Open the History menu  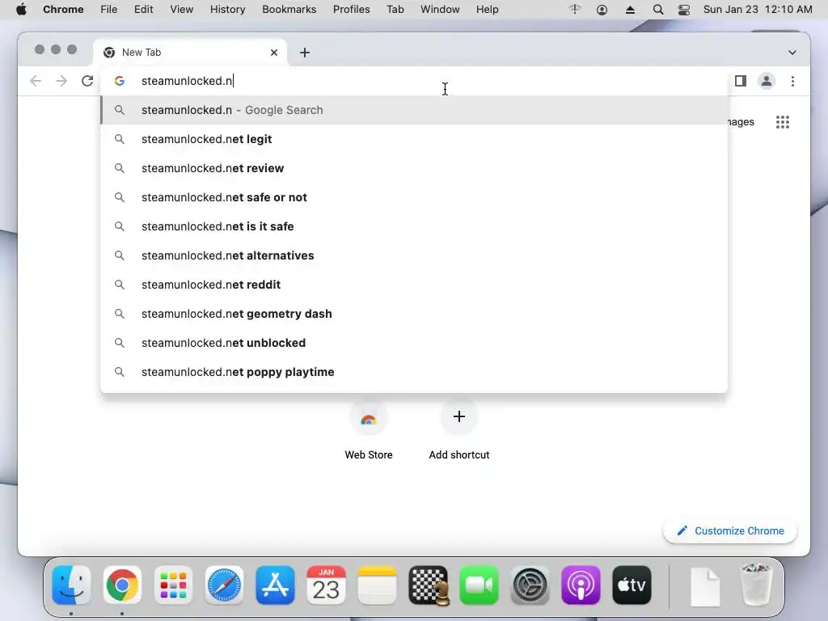tap(227, 10)
